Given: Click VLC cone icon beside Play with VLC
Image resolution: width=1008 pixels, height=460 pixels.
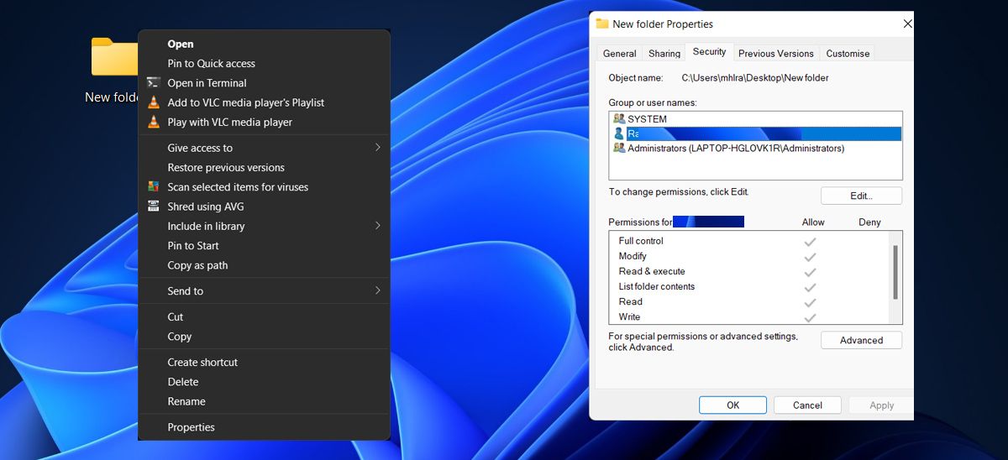Looking at the screenshot, I should (153, 122).
